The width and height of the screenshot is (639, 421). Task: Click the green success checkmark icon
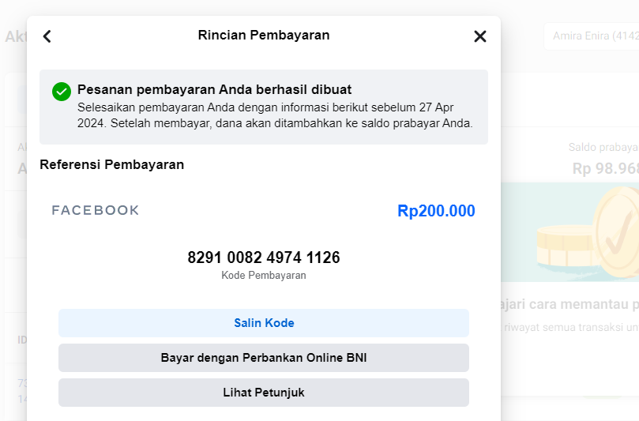coord(62,92)
